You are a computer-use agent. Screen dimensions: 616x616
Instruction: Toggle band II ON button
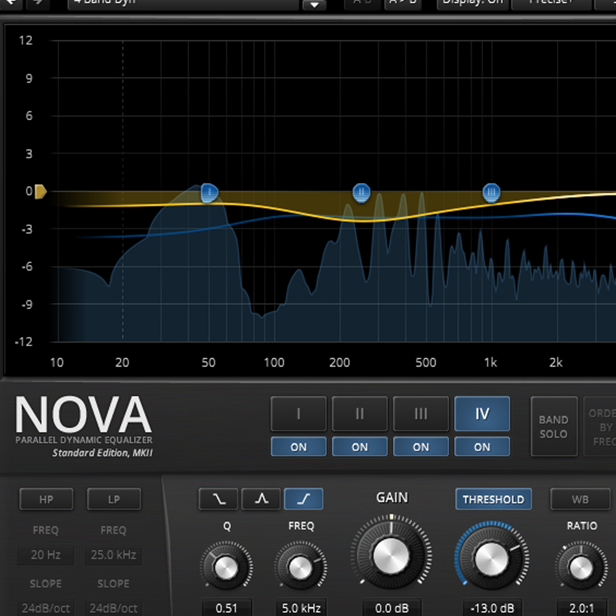360,447
